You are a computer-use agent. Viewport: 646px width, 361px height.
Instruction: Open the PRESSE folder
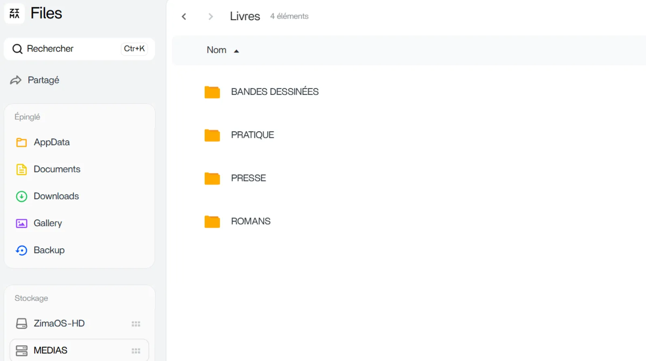click(248, 178)
